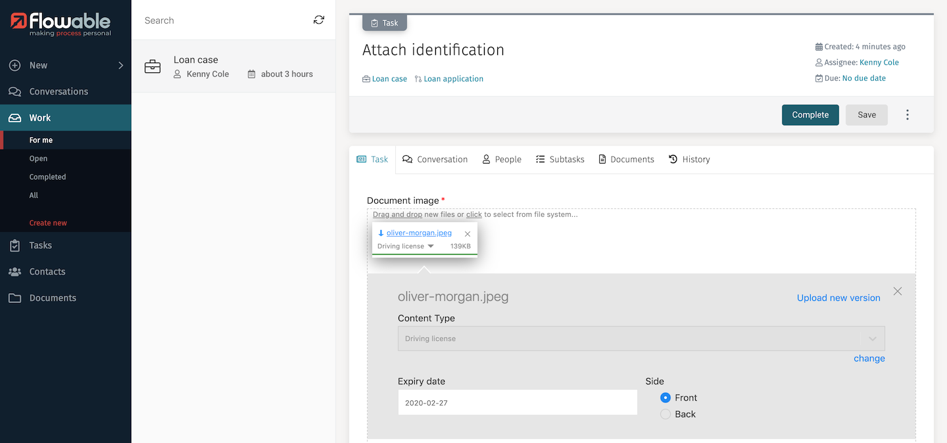Select the Front side radio button
The width and height of the screenshot is (947, 443).
tap(666, 398)
